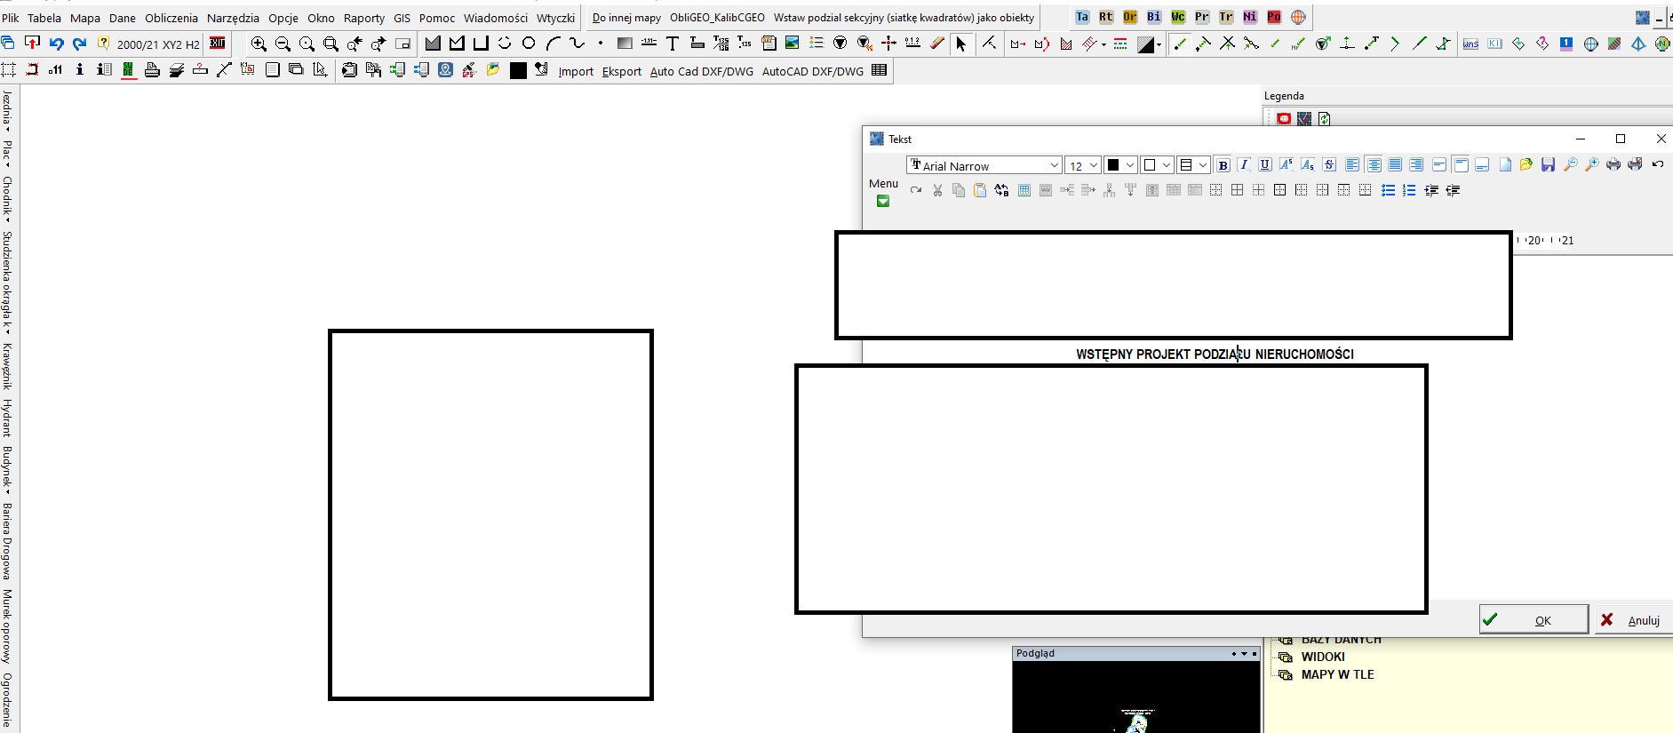Click the numbered list icon in Tekst window

(x=1409, y=190)
